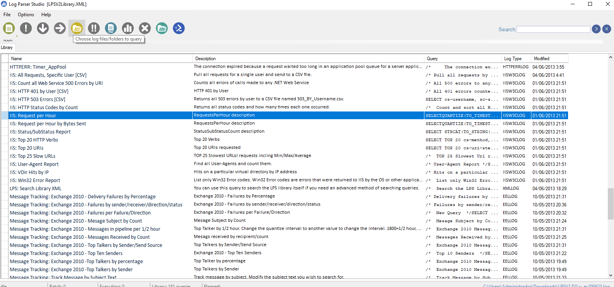Click the bar chart toolbar icon
614x287 pixels.
pyautogui.click(x=128, y=28)
